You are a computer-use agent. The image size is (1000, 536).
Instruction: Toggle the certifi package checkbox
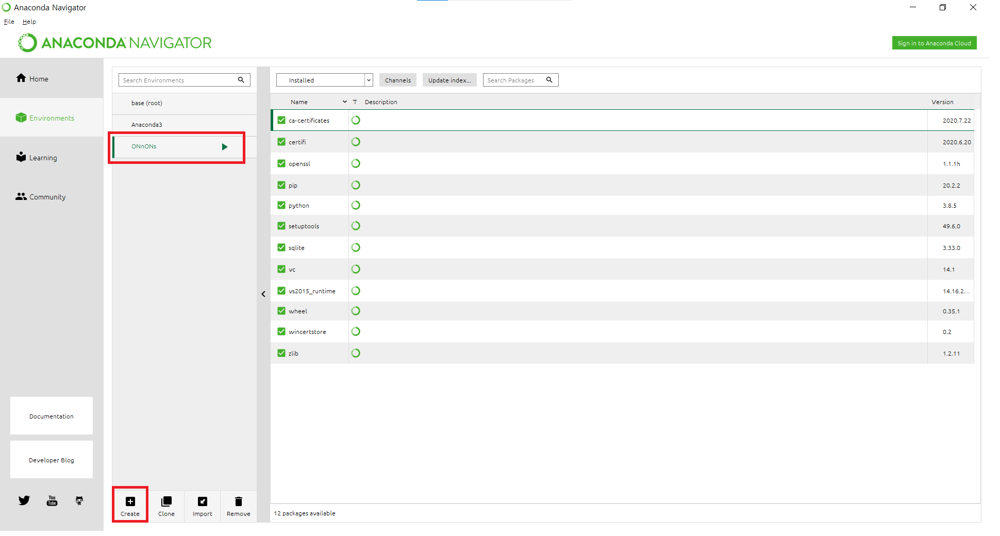281,142
